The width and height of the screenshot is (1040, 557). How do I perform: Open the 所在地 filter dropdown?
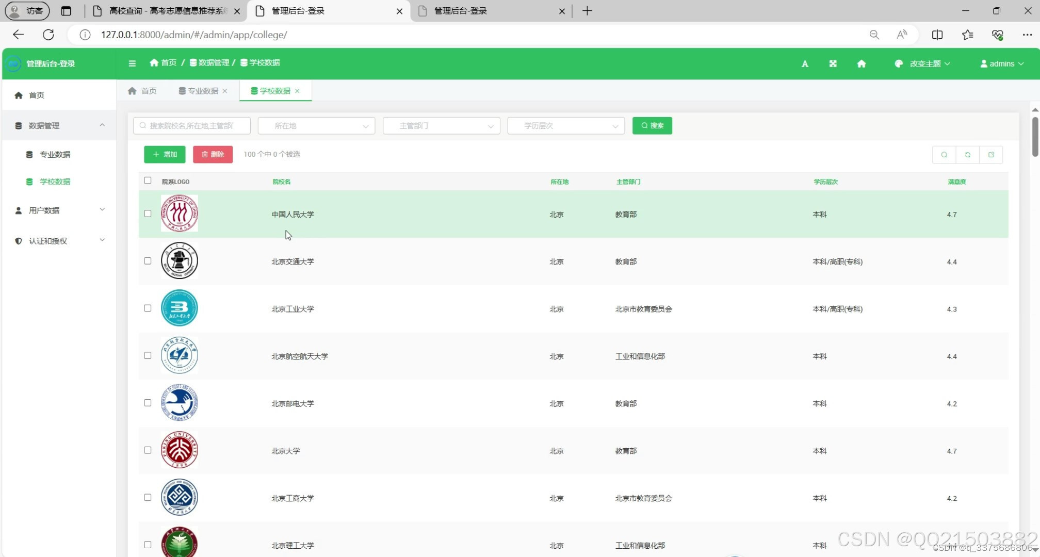coord(316,126)
